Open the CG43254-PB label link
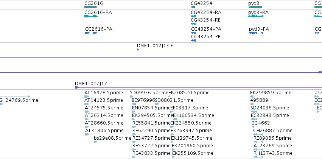The width and height of the screenshot is (322, 159). (x=206, y=37)
